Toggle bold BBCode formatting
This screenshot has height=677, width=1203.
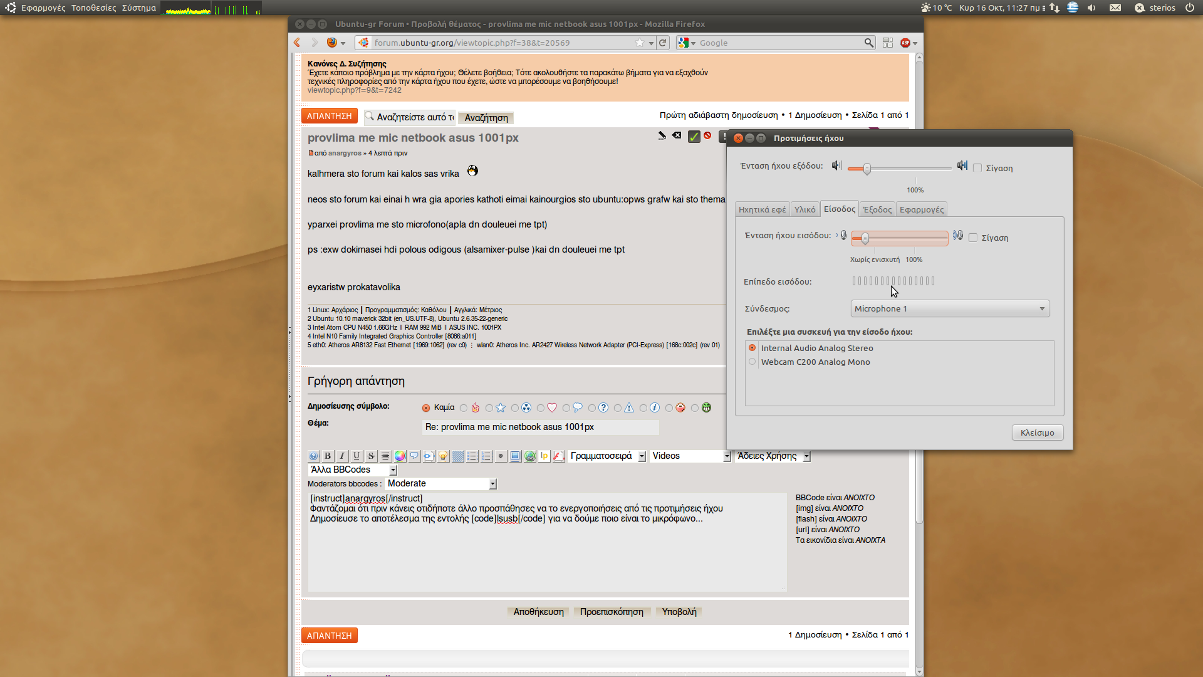click(x=328, y=456)
